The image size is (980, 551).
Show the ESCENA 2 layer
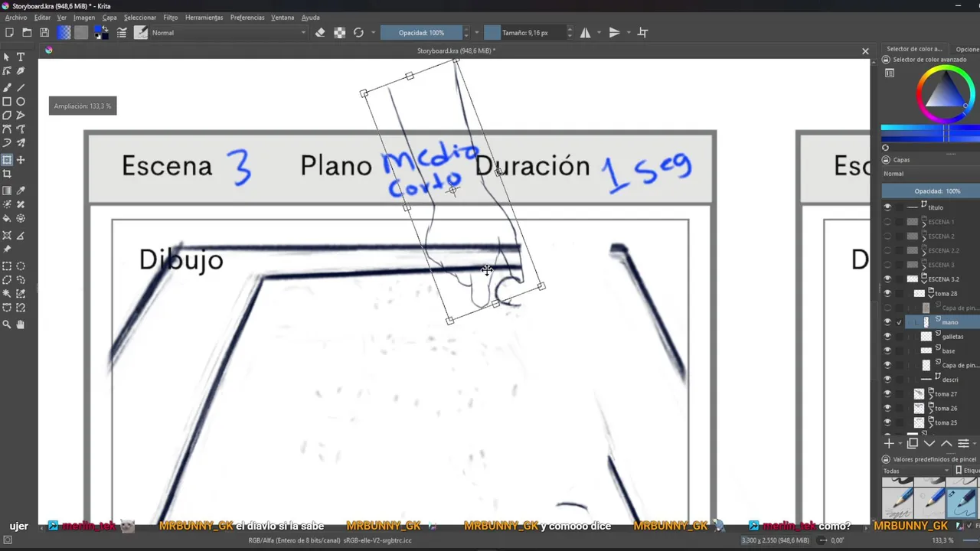click(887, 236)
